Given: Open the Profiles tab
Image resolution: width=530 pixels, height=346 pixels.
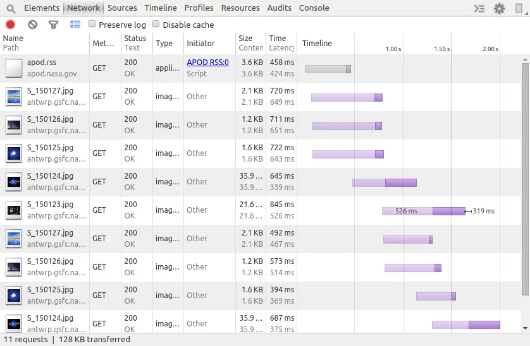Looking at the screenshot, I should pyautogui.click(x=199, y=8).
